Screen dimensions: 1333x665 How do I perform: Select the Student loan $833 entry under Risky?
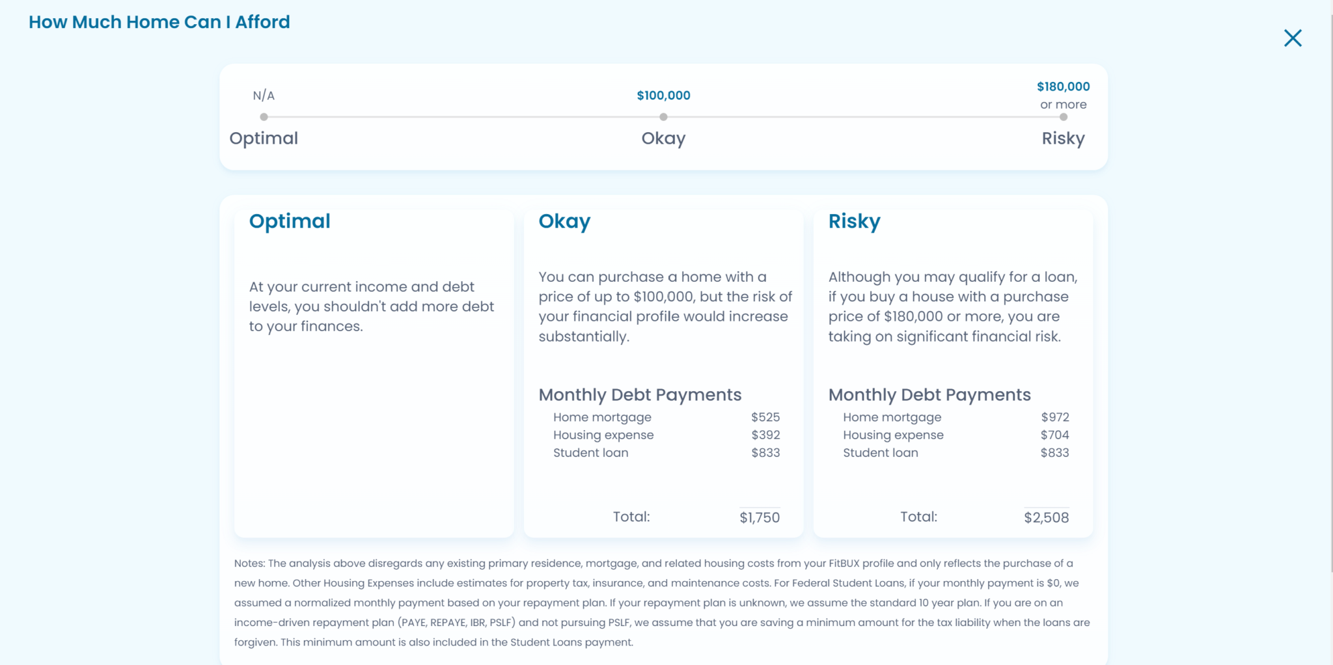(955, 453)
